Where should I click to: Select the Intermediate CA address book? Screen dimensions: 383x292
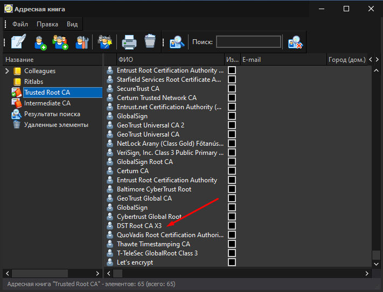click(47, 103)
